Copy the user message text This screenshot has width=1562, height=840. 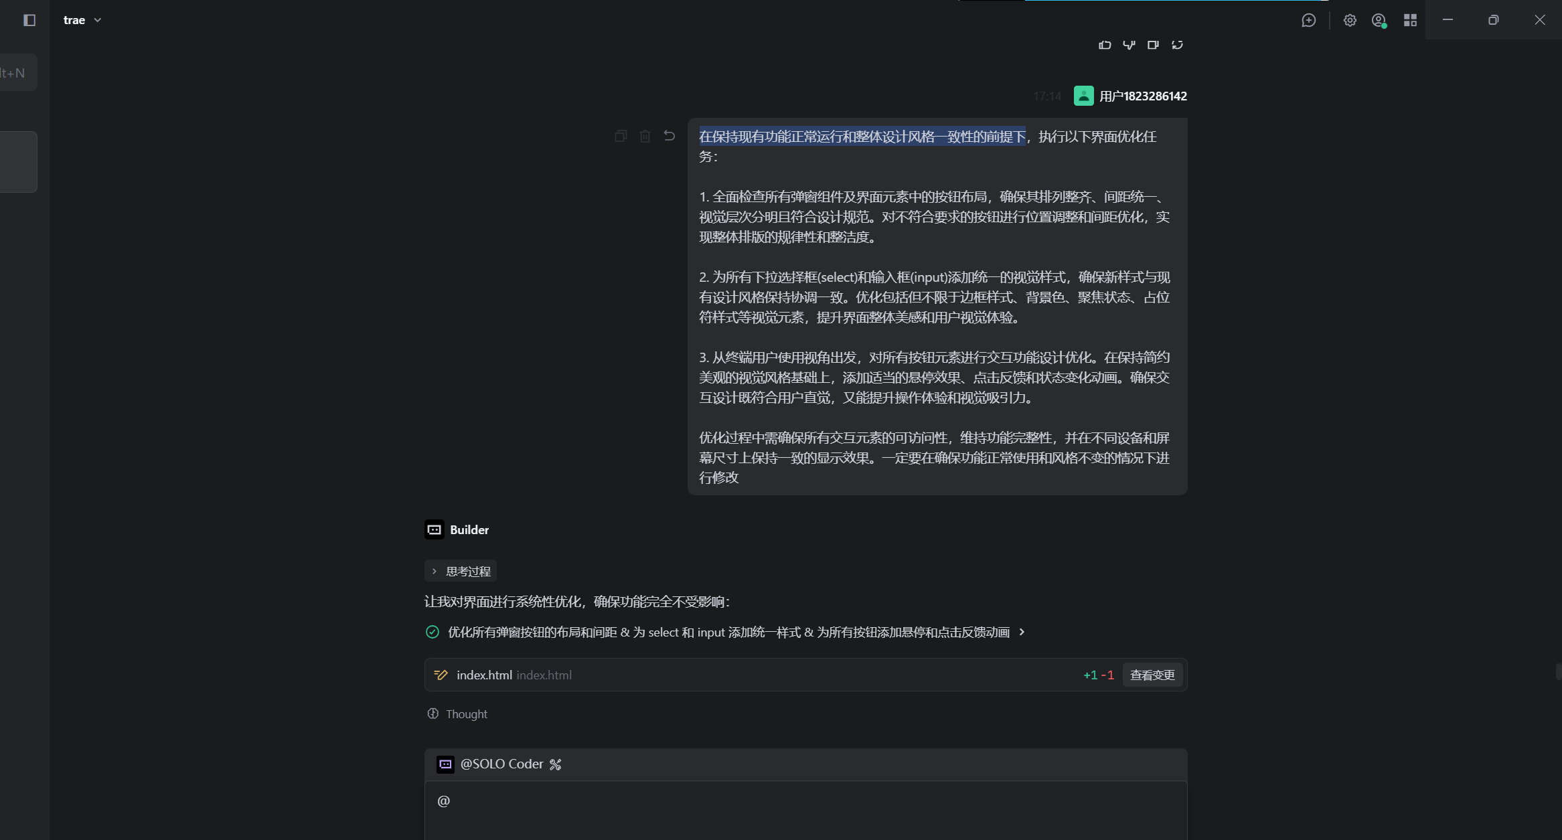click(x=621, y=136)
